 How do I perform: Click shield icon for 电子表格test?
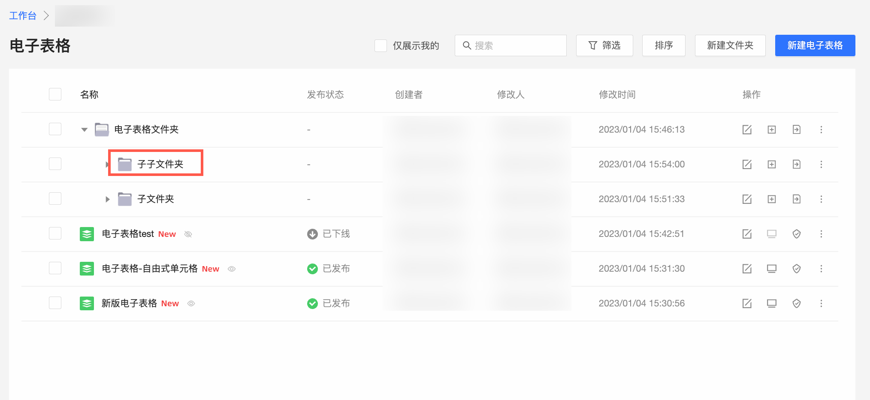pos(797,234)
